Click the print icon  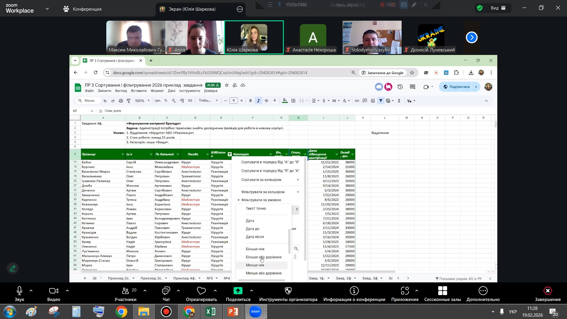120,101
